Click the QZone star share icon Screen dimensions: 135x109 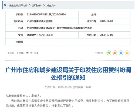127,53
